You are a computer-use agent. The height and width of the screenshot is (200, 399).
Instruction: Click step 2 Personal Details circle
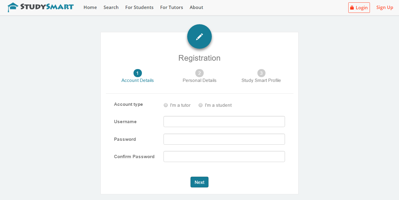point(199,73)
